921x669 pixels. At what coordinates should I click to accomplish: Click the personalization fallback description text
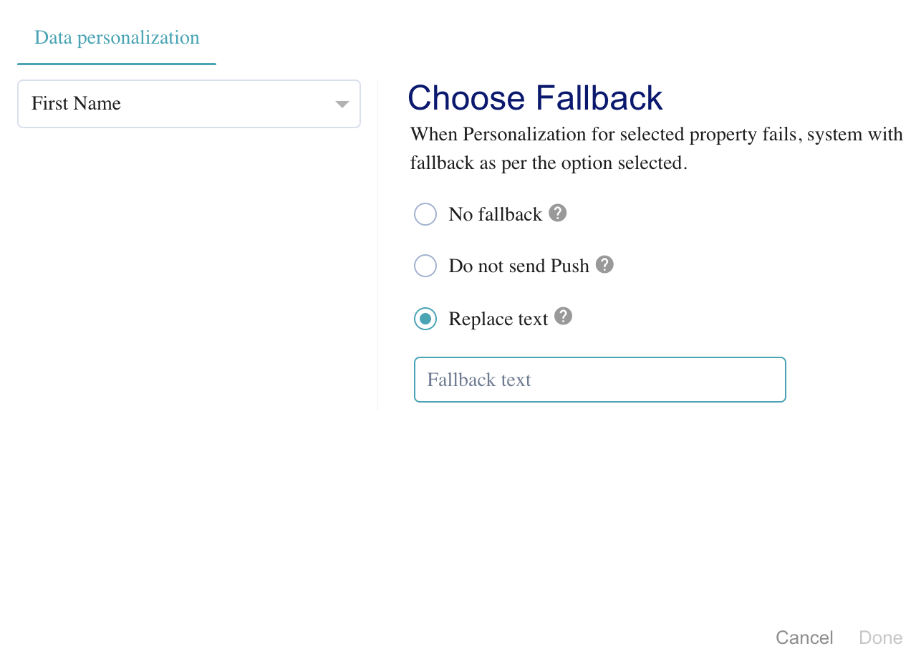655,148
